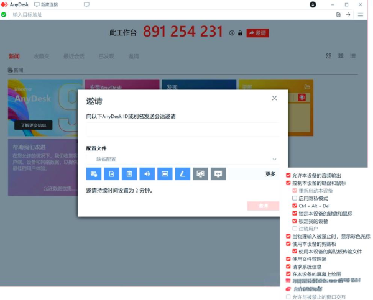Image resolution: width=373 pixels, height=300 pixels.
Task: Click the AnyDesk ID or alias input field
Action: 182,130
